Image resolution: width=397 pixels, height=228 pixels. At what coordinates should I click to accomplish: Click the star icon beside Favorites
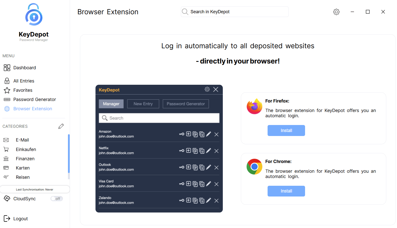[x=7, y=90]
